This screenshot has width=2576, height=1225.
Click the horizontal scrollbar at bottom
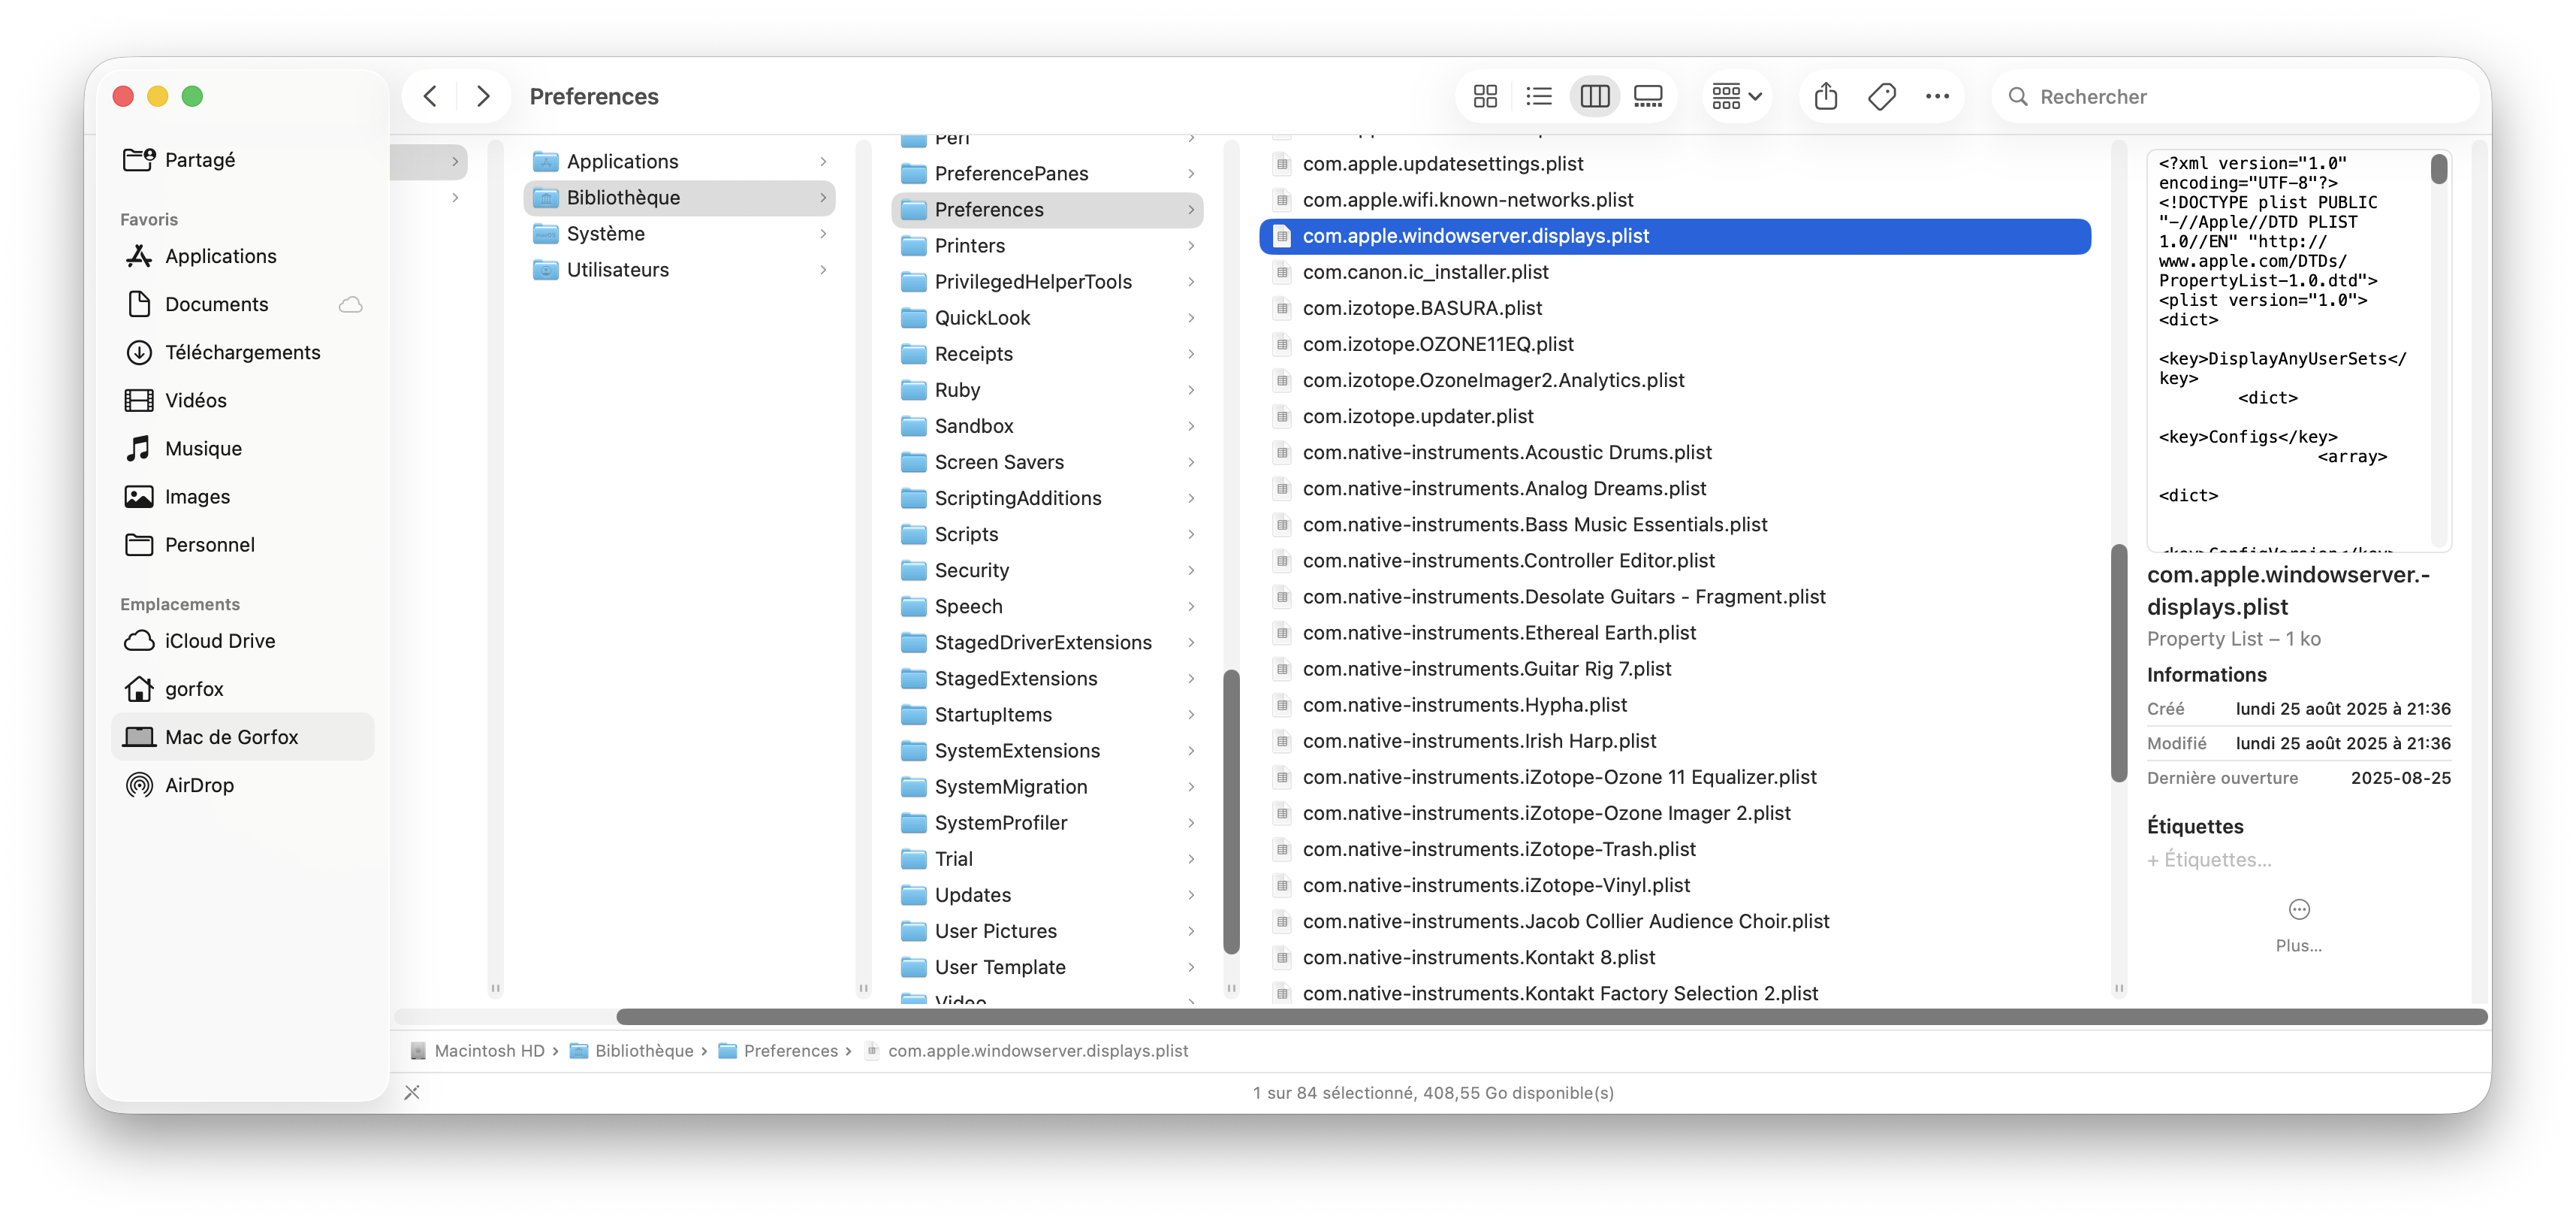pyautogui.click(x=1550, y=1017)
